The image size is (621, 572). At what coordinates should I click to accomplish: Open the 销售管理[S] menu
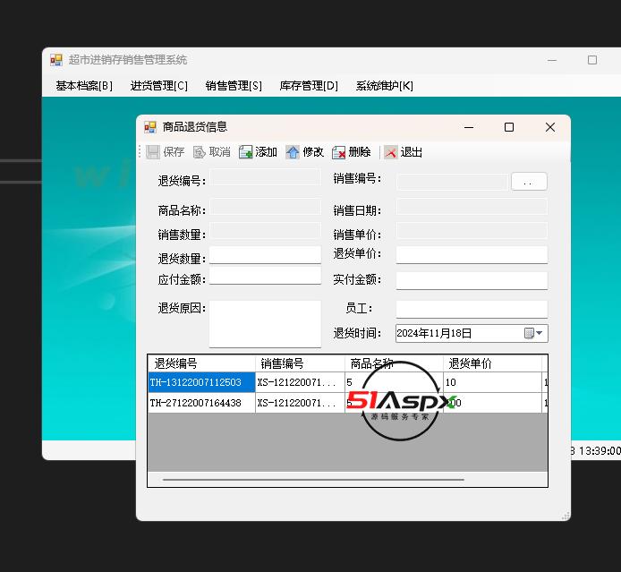point(234,86)
